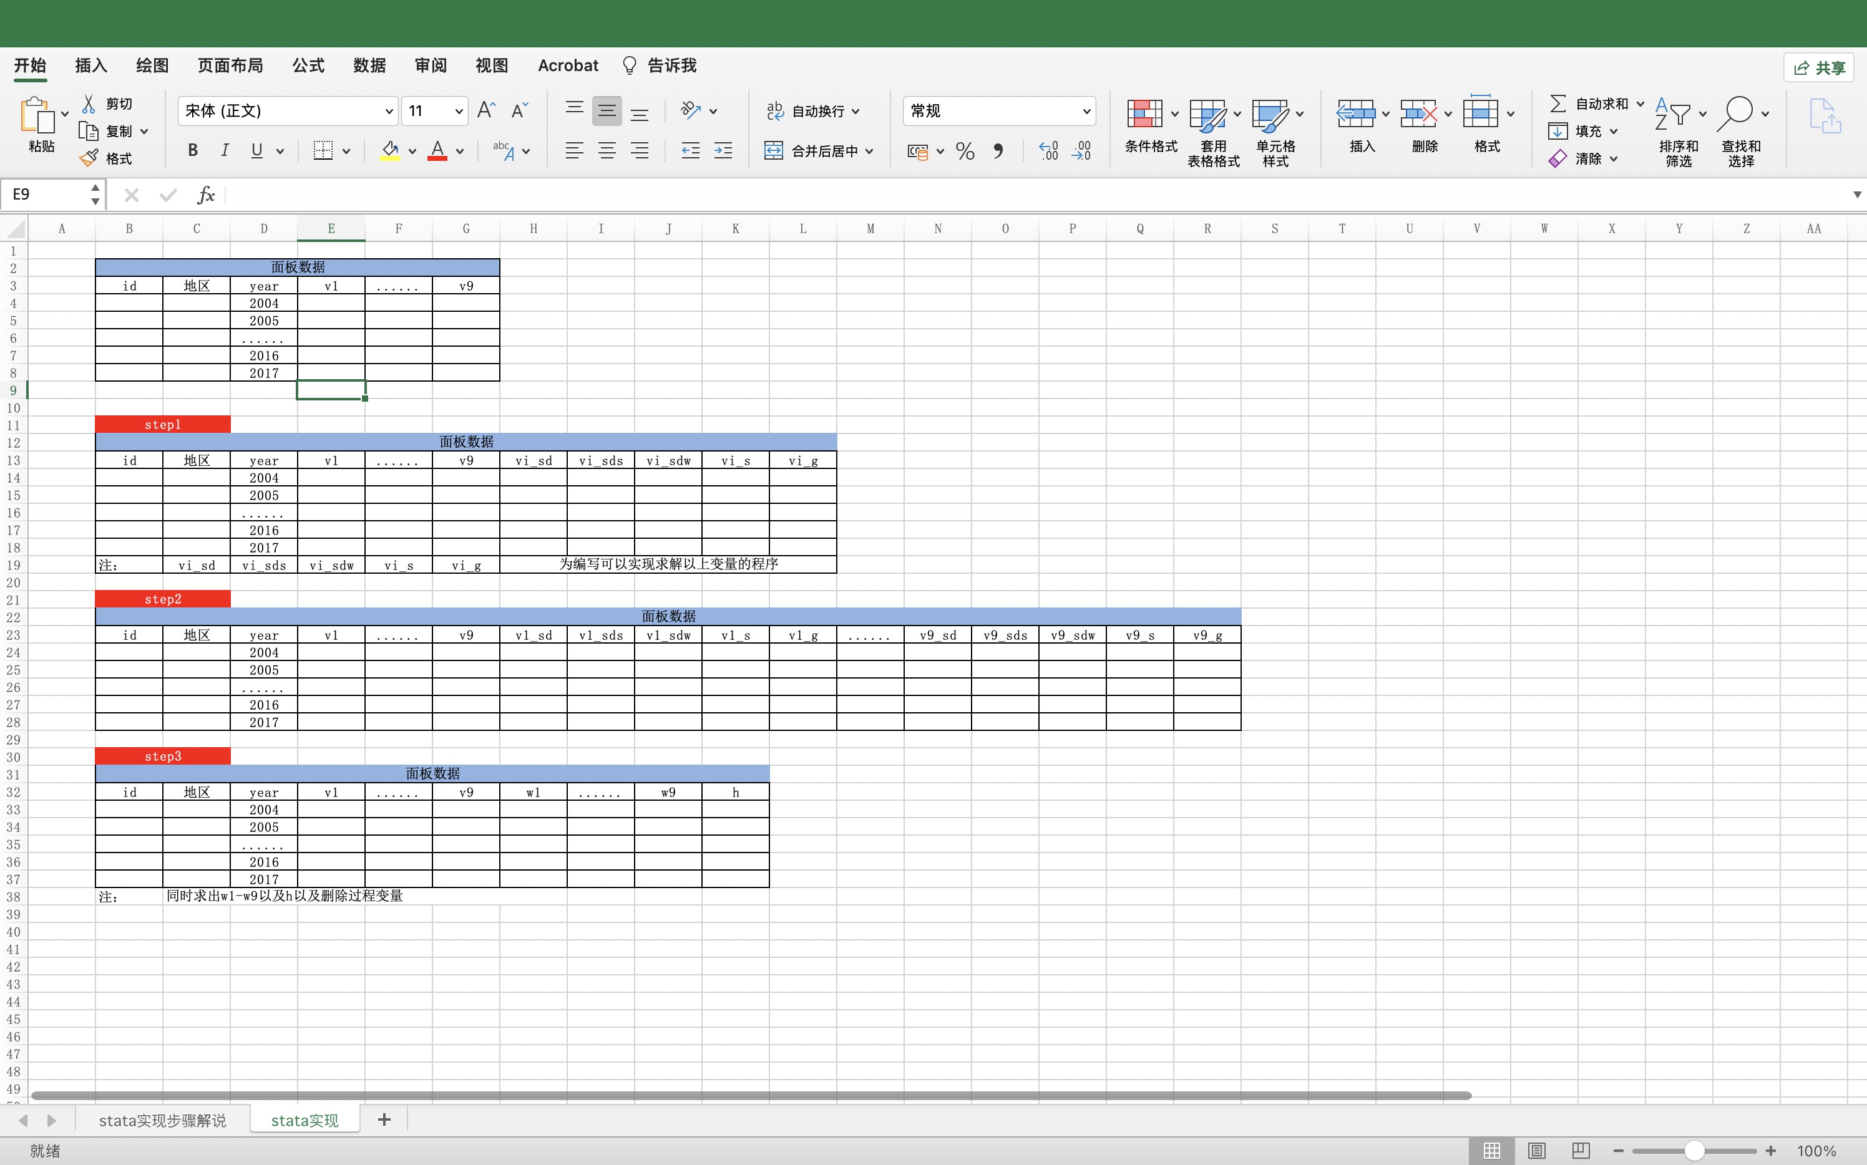Viewport: 1867px width, 1165px height.
Task: Switch to stata实现步骤解说 sheet tab
Action: [x=163, y=1120]
